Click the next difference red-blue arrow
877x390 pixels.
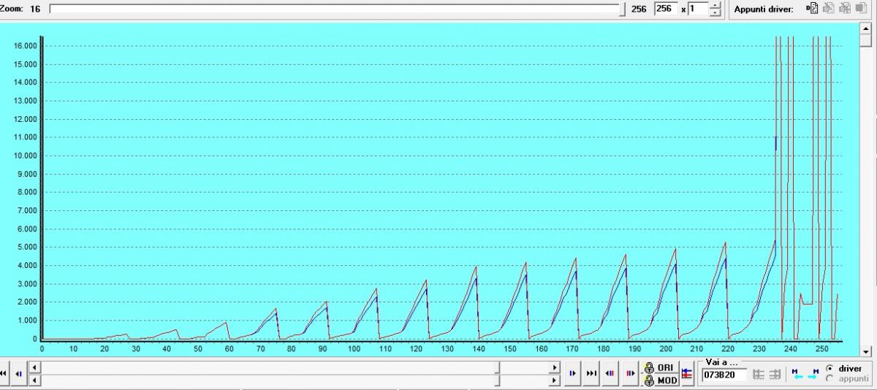(629, 373)
